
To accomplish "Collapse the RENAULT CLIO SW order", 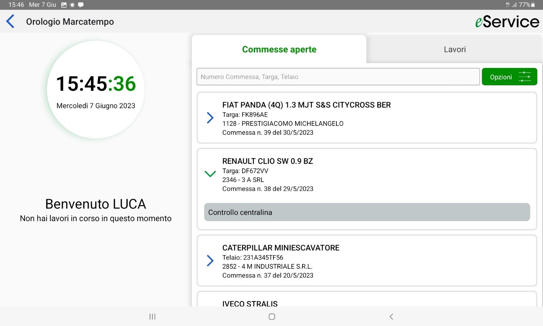I will click(210, 174).
